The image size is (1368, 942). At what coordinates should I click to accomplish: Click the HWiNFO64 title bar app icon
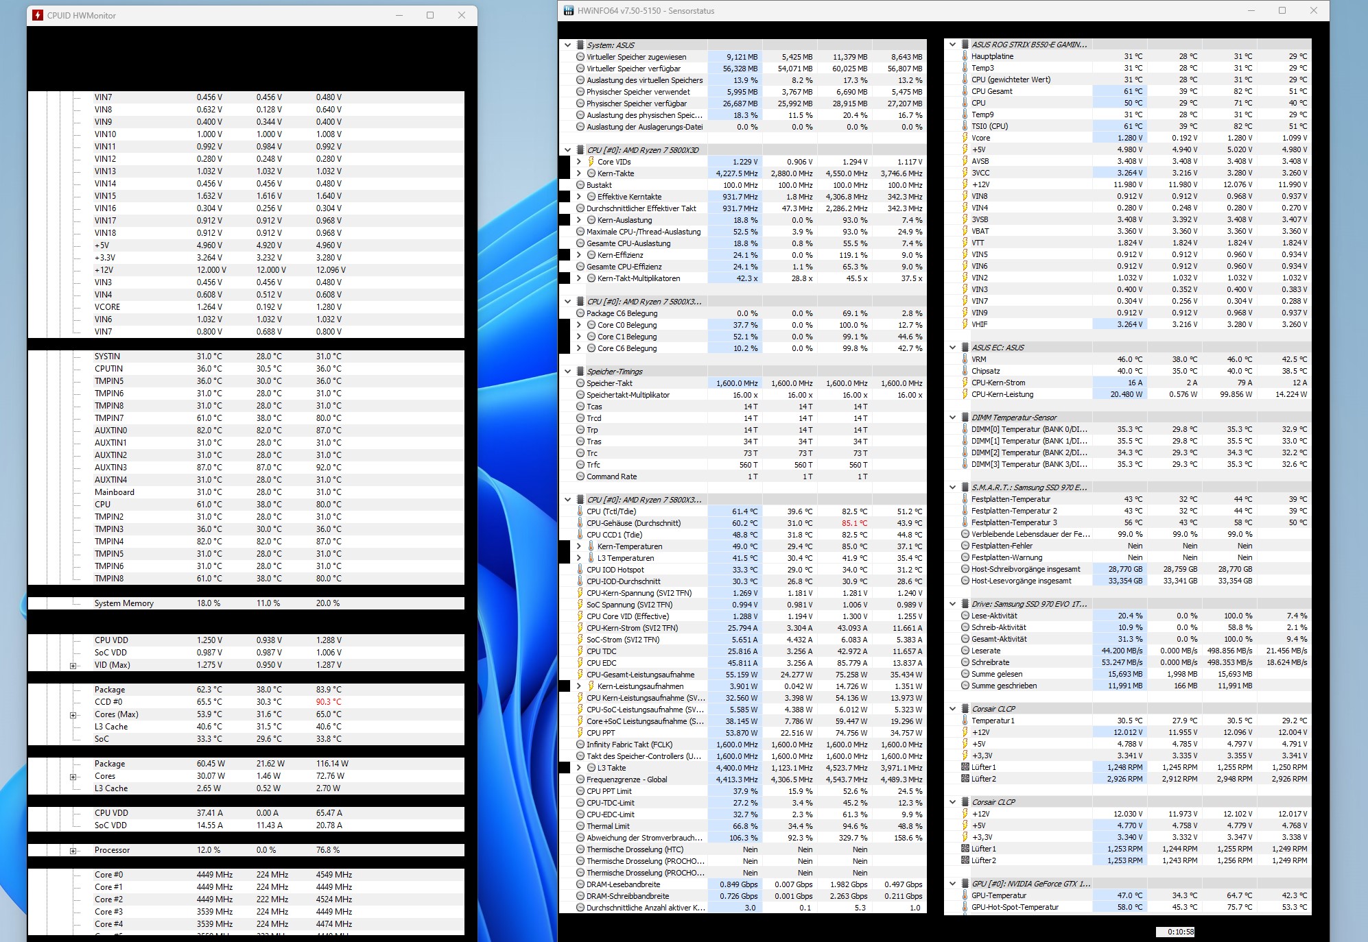tap(568, 11)
